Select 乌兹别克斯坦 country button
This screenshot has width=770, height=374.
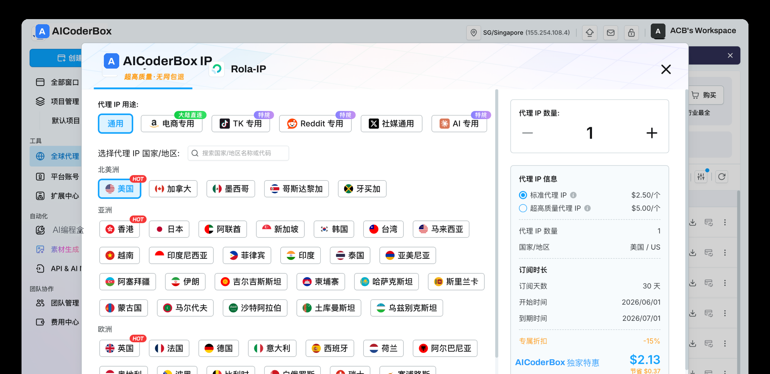coord(407,308)
